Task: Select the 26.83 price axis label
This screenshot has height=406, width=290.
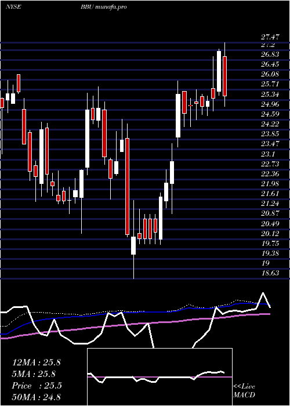Action: click(270, 55)
